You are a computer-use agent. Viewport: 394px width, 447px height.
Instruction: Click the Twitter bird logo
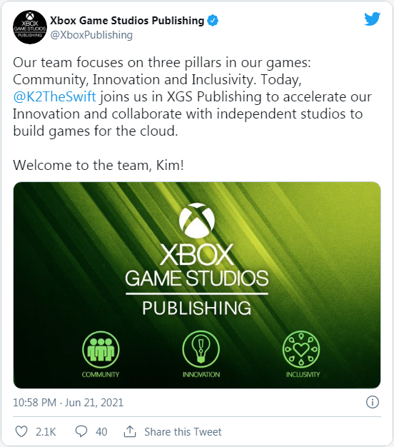(373, 19)
